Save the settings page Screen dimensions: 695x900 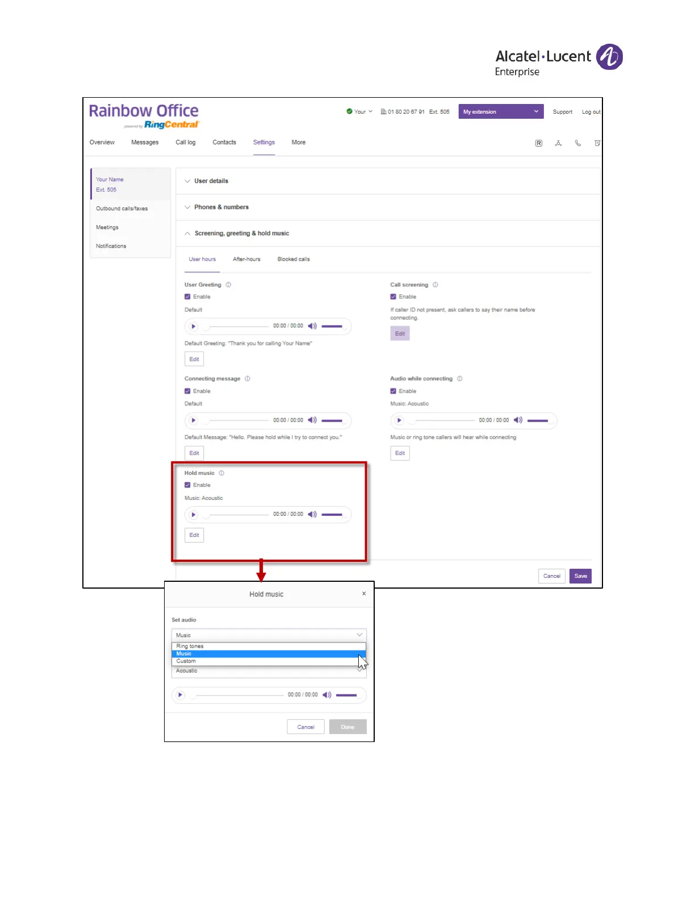click(580, 576)
